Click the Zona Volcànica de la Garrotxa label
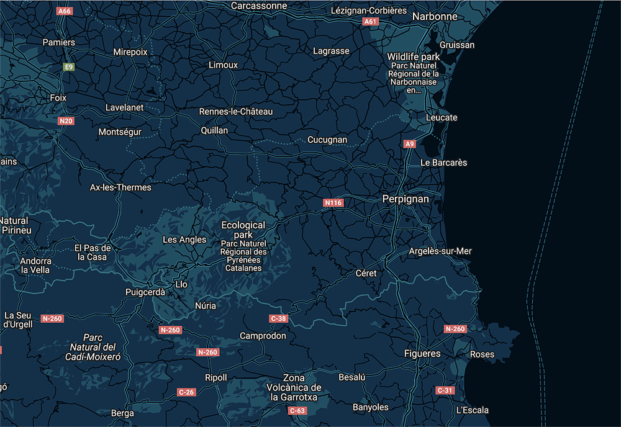Screen dimensions: 621x427 click(294, 387)
